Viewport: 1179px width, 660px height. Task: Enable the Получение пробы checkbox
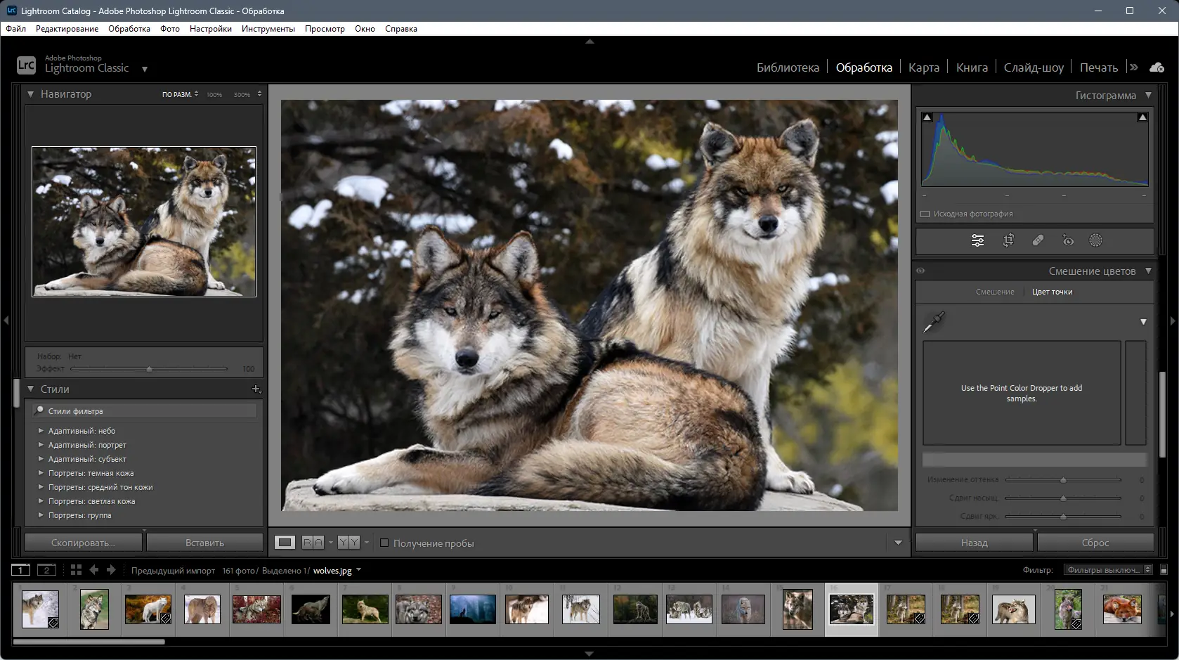(x=385, y=543)
